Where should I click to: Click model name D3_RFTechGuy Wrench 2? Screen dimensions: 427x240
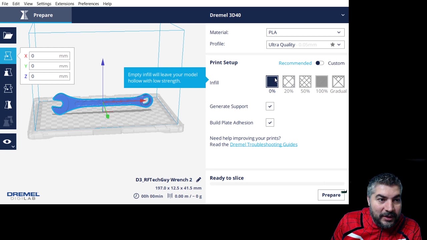(x=164, y=180)
